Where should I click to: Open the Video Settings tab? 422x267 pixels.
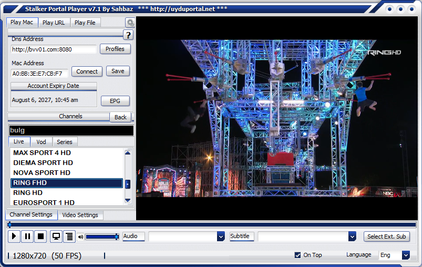point(80,215)
